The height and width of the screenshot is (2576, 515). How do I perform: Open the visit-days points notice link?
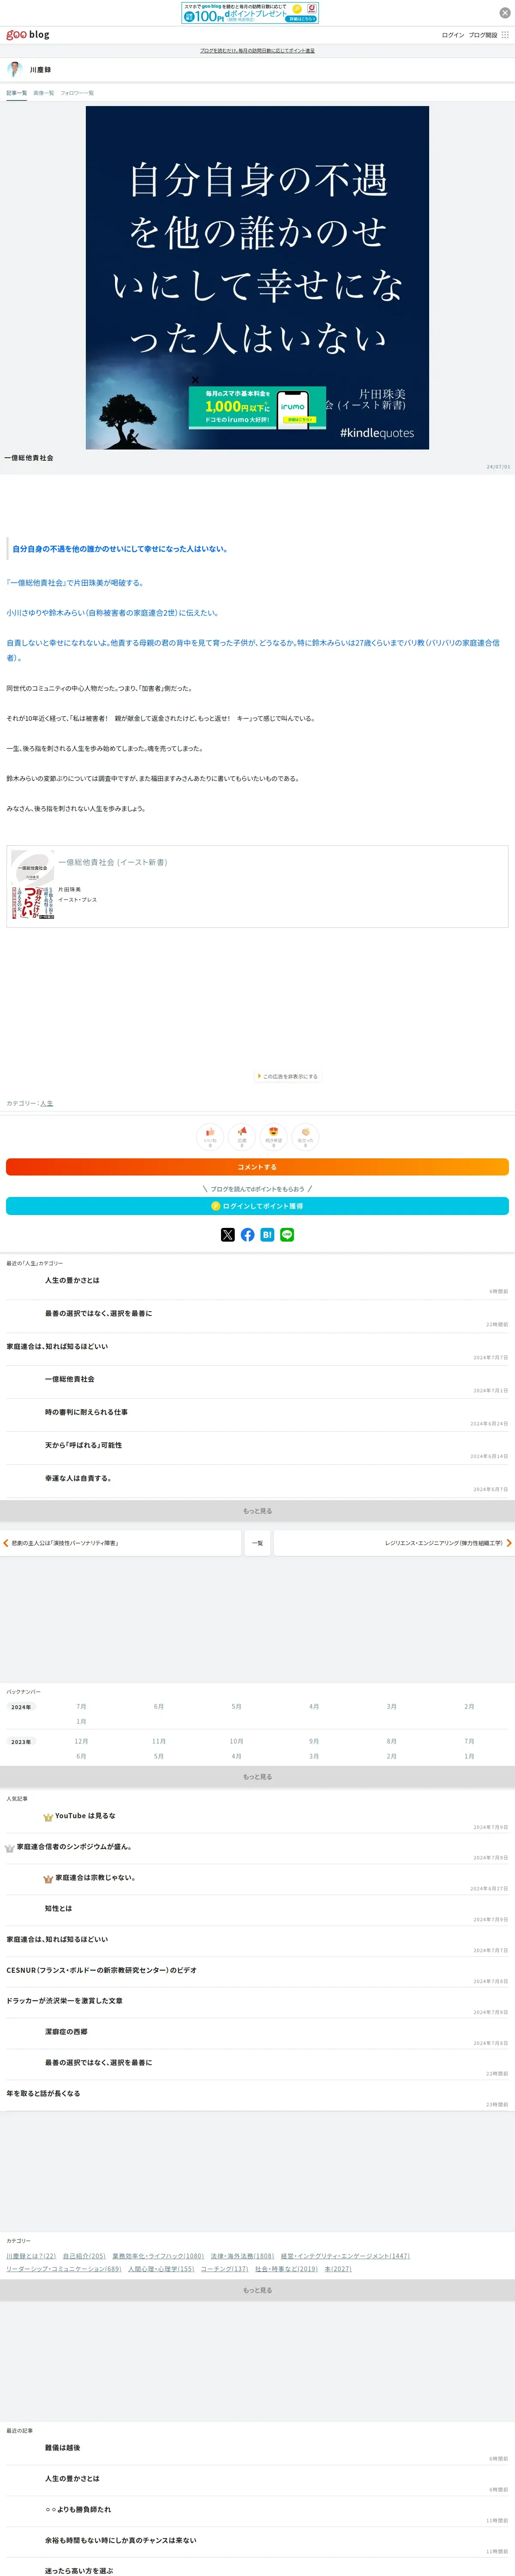pyautogui.click(x=257, y=50)
